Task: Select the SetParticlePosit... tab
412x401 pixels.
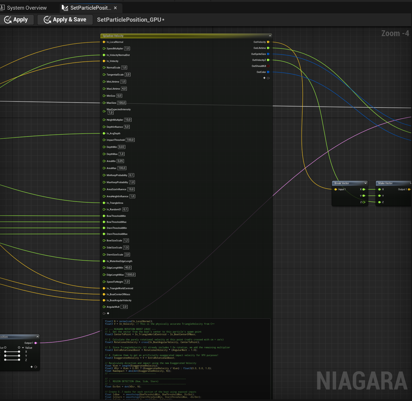Action: coord(91,8)
